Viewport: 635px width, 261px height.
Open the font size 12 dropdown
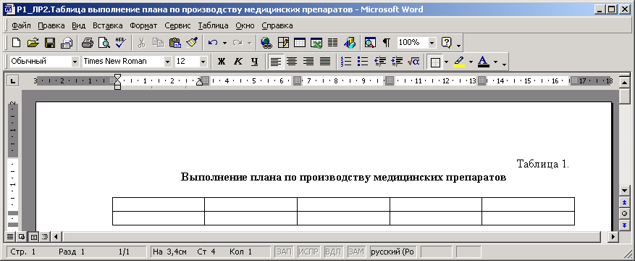click(x=203, y=62)
